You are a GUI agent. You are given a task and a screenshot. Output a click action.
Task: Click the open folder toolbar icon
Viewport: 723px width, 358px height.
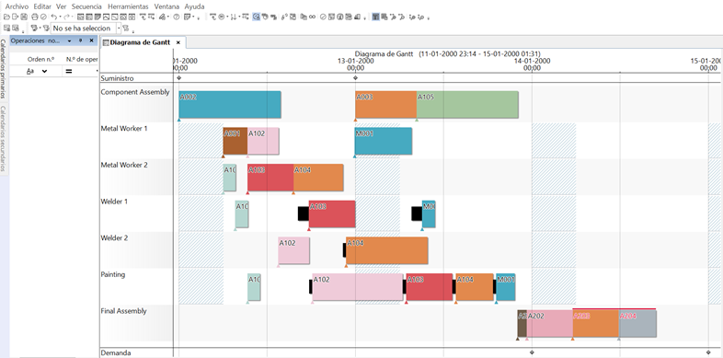click(x=6, y=17)
